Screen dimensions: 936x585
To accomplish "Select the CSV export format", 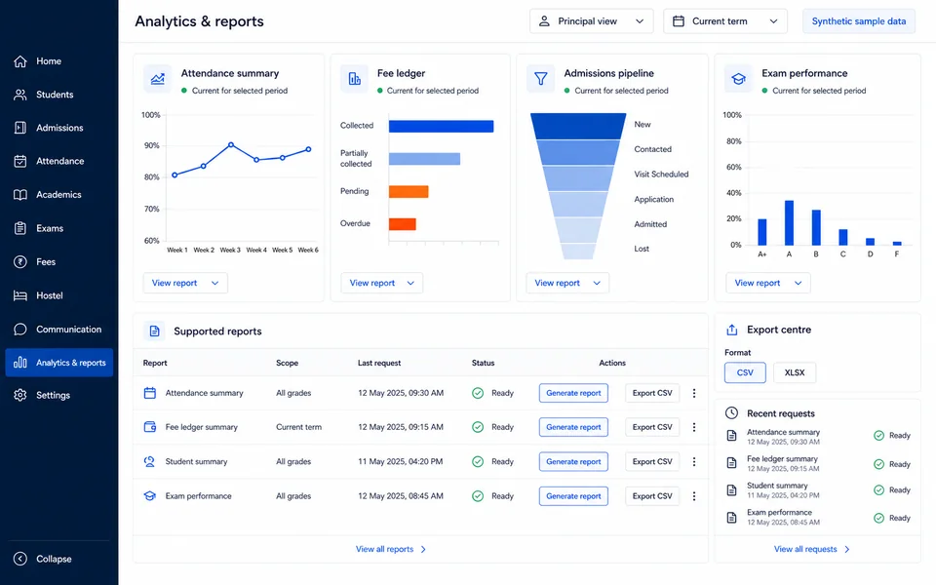I will pos(745,372).
